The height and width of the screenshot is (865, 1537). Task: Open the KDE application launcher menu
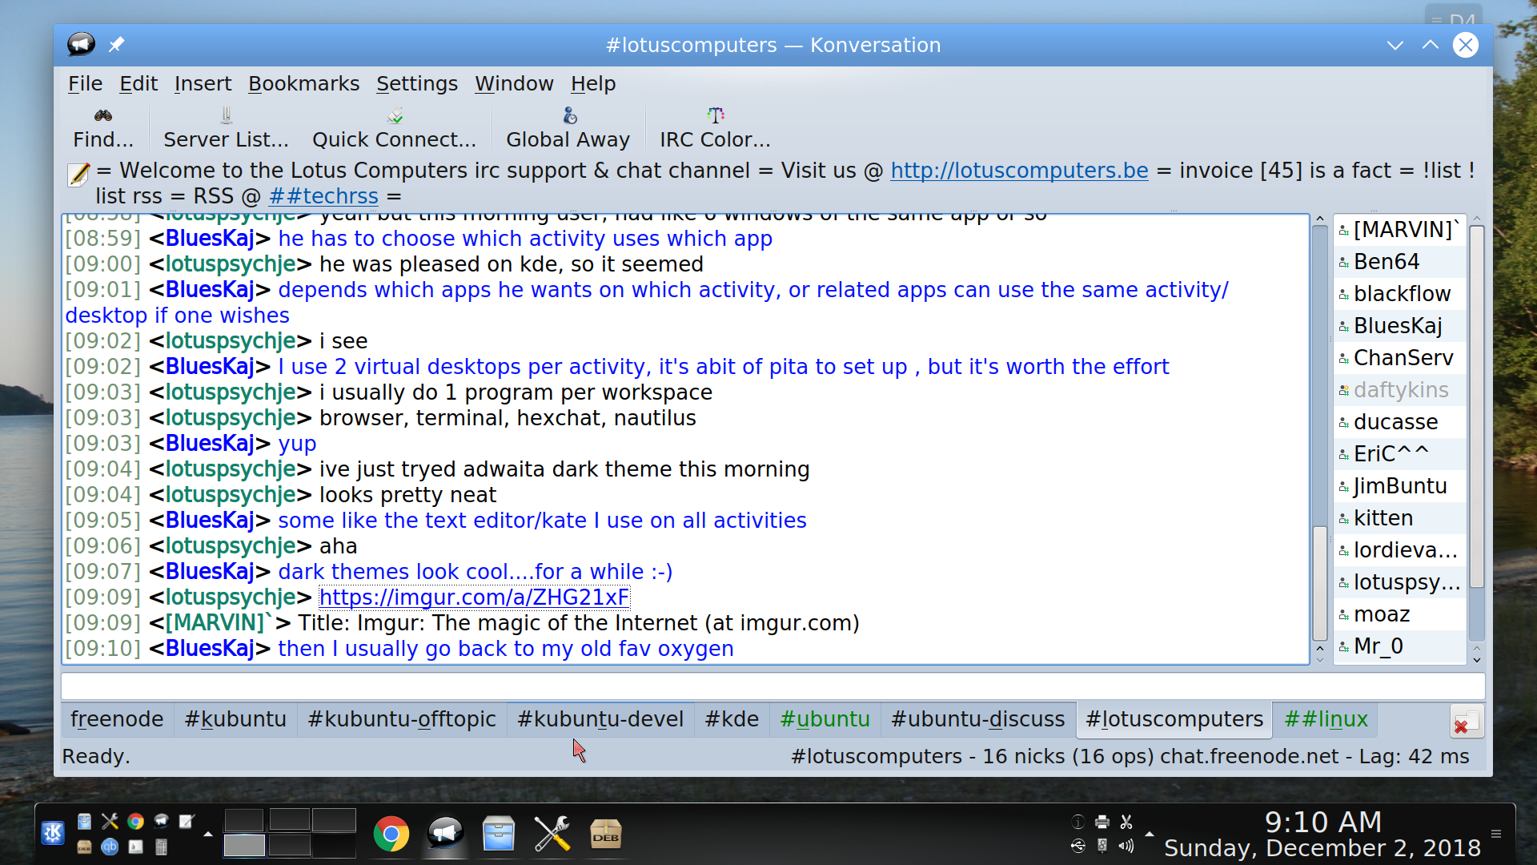53,834
